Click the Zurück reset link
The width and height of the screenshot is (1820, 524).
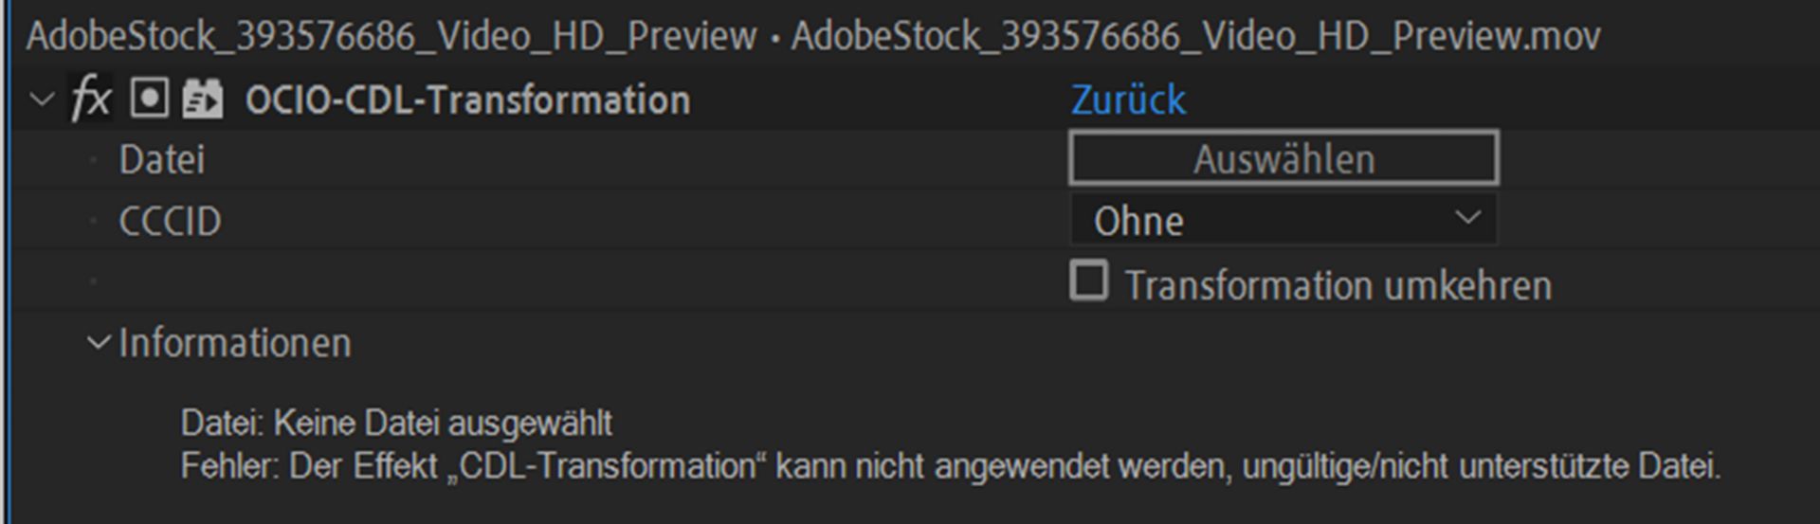click(1128, 99)
